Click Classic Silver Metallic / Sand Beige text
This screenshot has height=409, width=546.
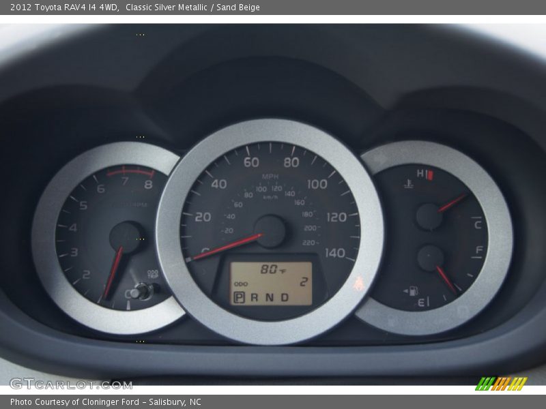tap(192, 7)
